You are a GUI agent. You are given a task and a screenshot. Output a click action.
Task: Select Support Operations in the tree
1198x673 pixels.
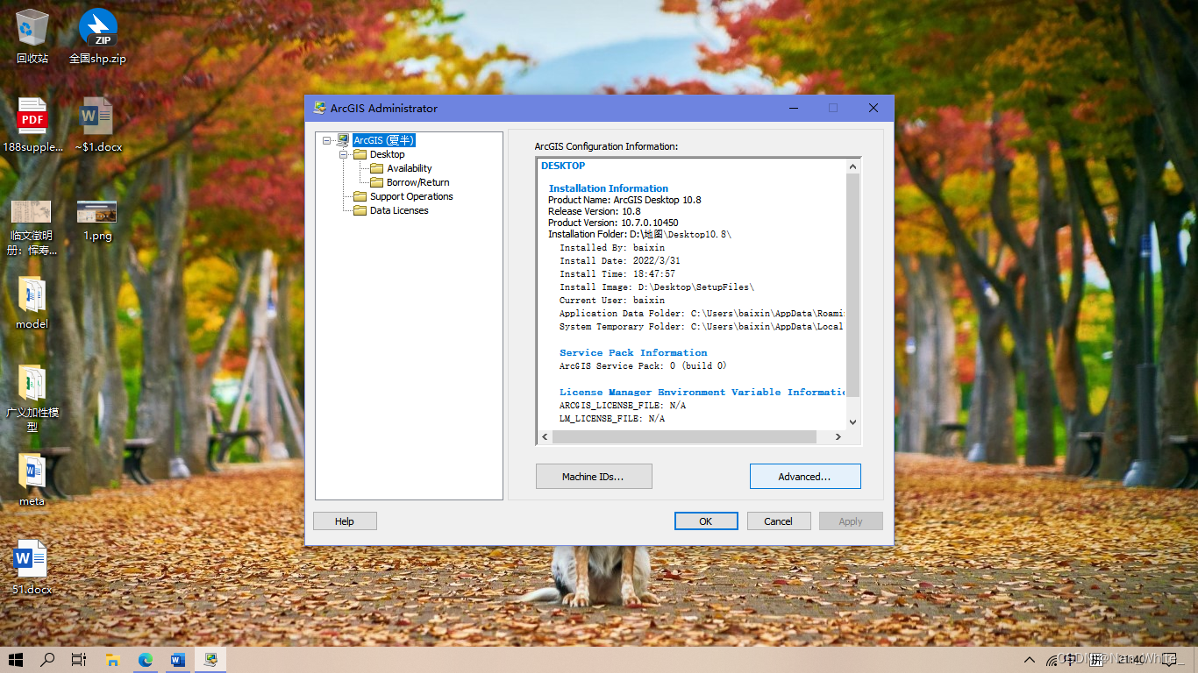point(411,196)
